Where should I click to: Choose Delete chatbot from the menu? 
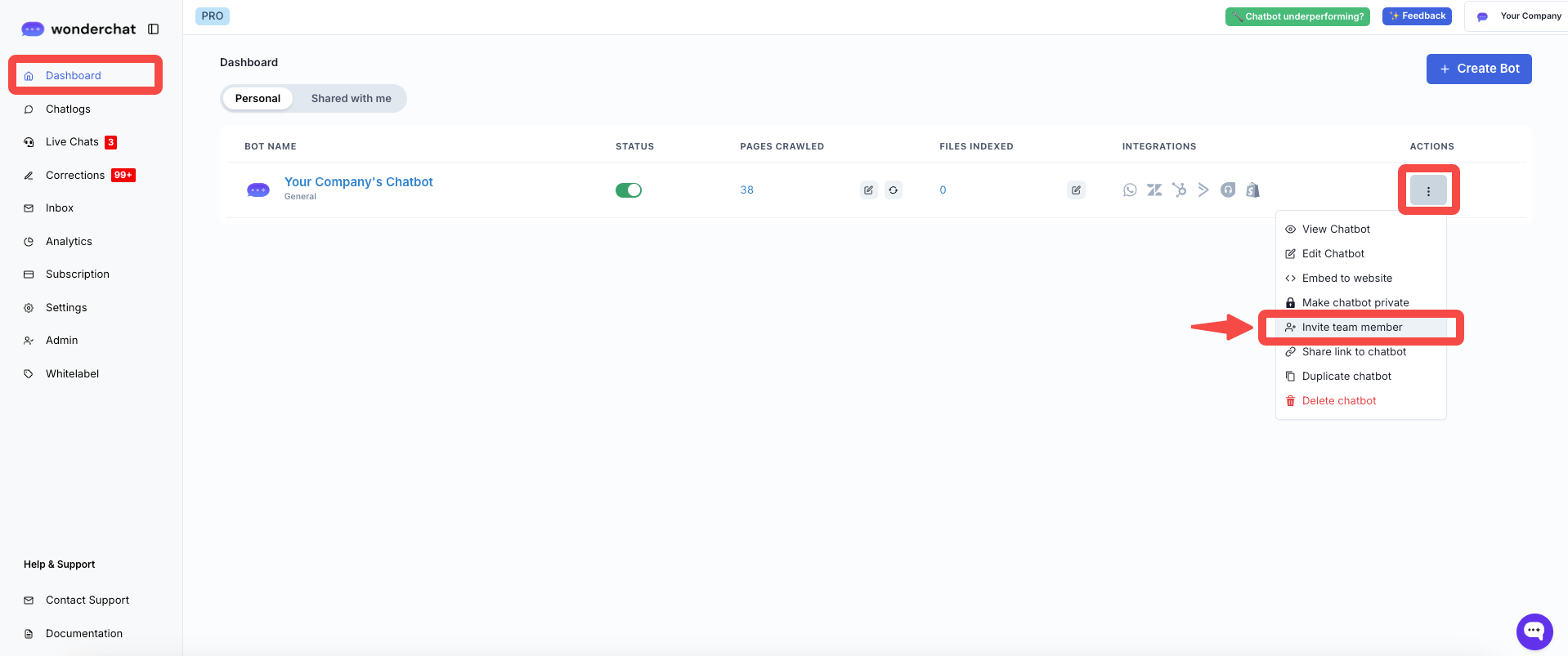coord(1338,401)
